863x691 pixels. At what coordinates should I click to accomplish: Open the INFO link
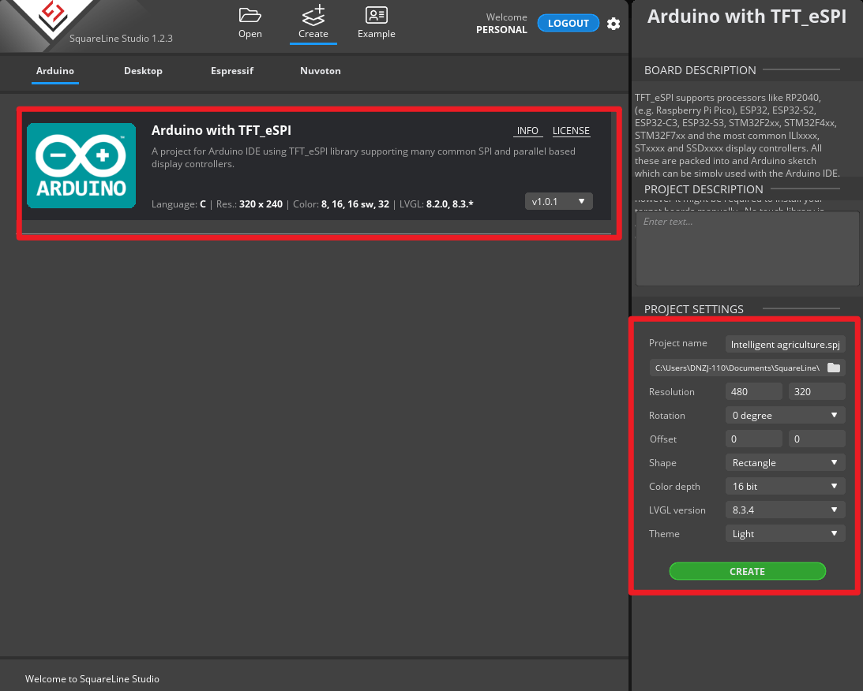coord(527,131)
